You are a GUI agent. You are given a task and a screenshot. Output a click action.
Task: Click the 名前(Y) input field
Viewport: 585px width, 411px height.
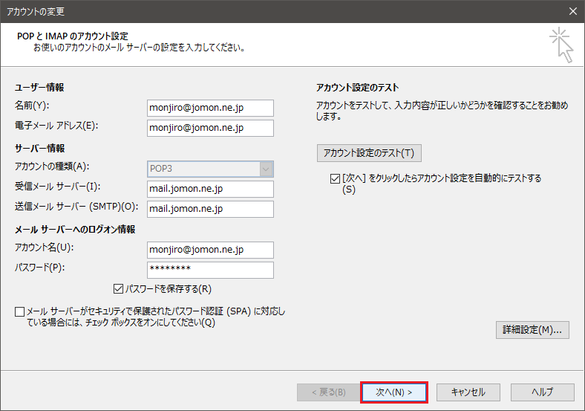pos(210,108)
